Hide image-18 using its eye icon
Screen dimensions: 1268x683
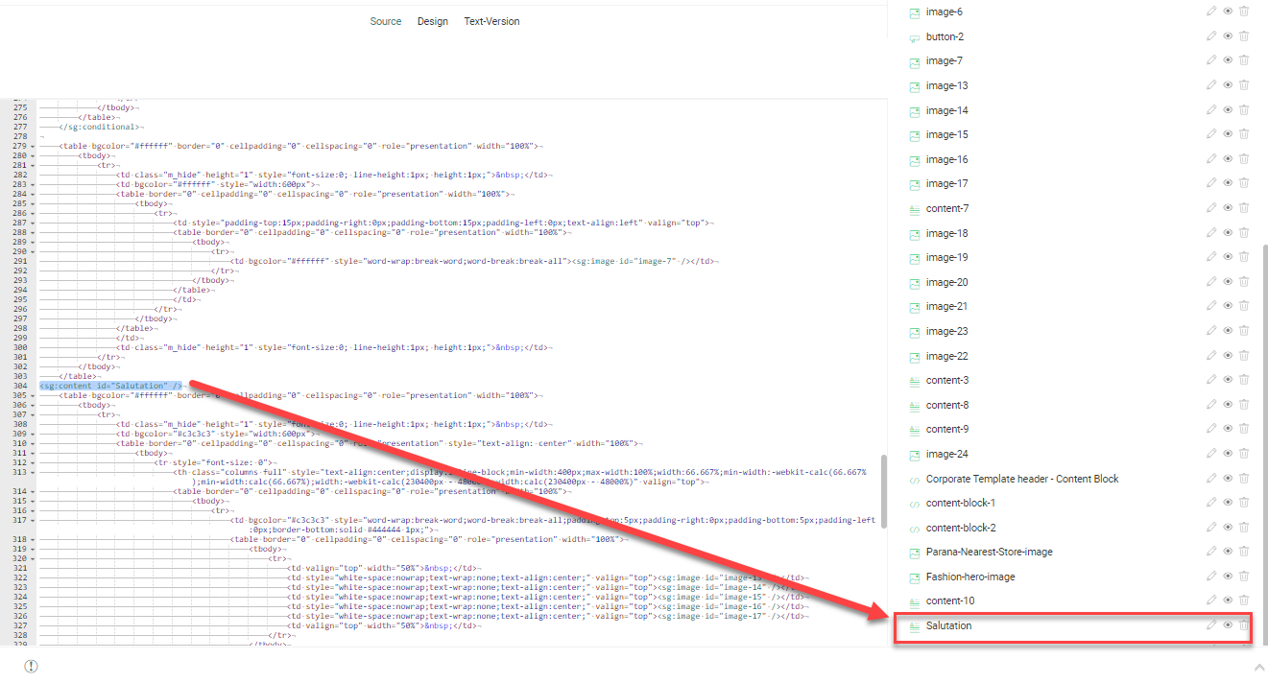pos(1228,233)
